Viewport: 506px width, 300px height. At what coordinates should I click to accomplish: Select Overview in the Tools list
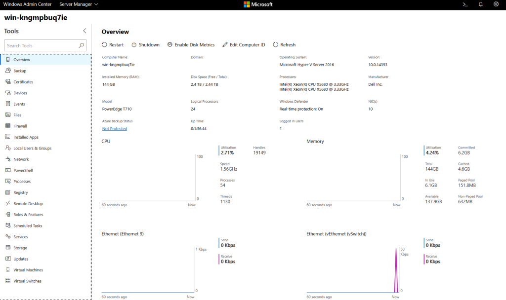click(x=46, y=60)
